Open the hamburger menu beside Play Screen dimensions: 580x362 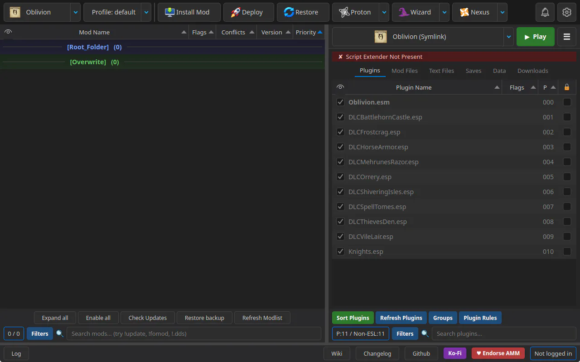[567, 37]
